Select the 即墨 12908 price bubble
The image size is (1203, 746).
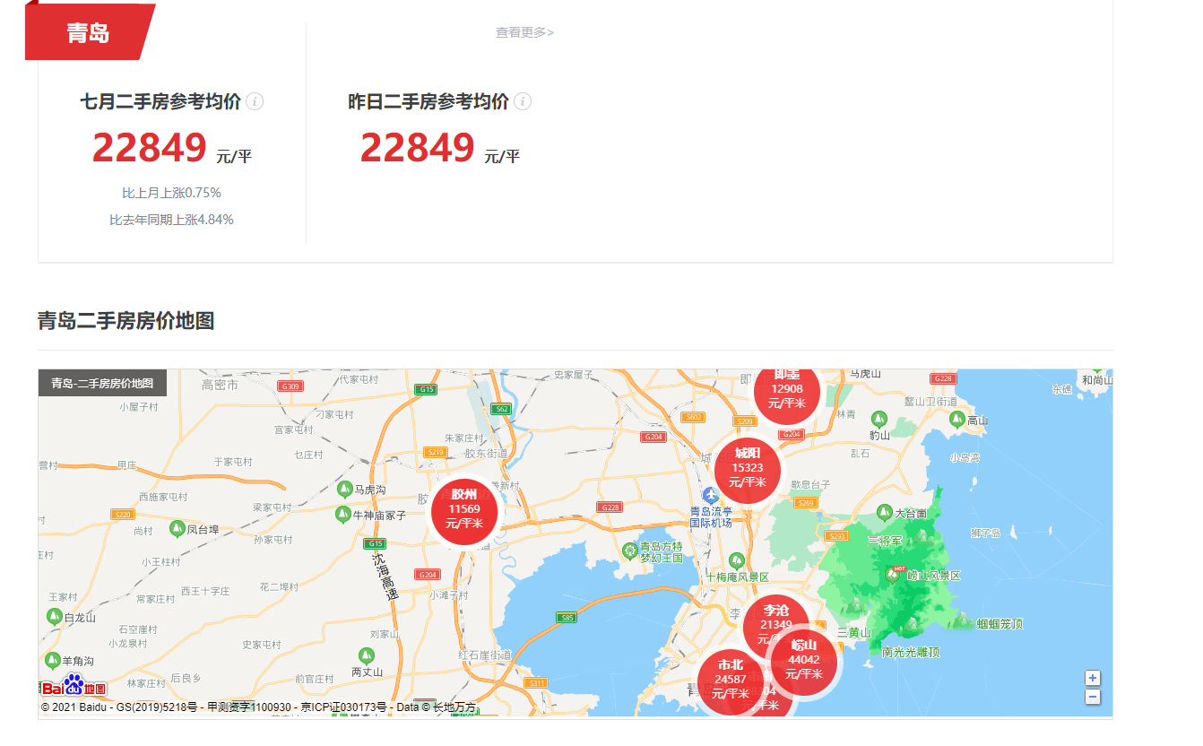(786, 392)
